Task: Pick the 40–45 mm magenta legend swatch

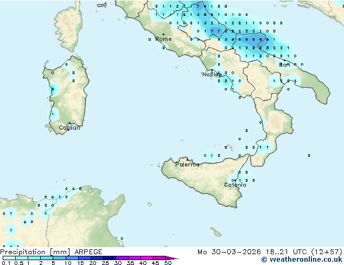Action: [147, 258]
